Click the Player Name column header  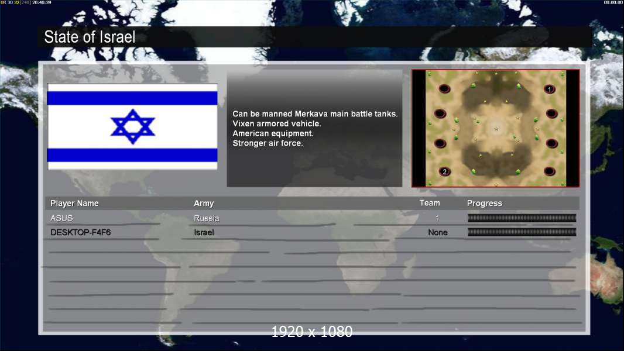coord(74,203)
